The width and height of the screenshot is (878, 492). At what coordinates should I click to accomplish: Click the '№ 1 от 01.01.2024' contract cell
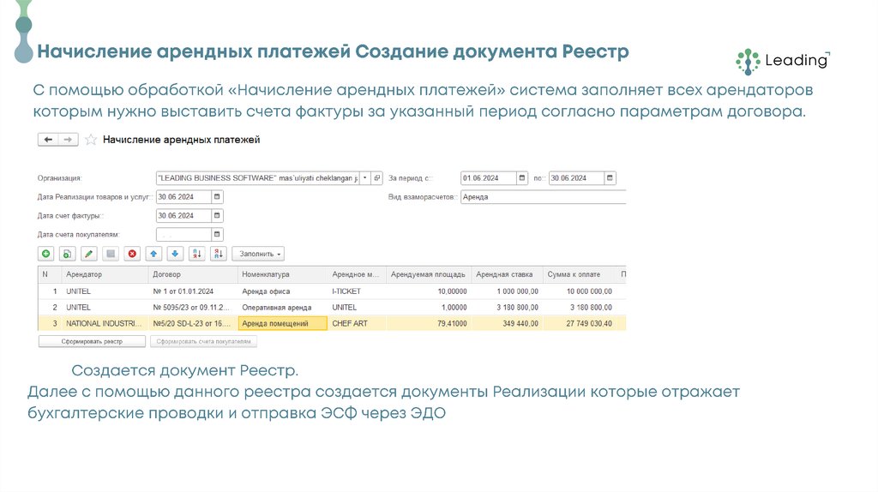point(193,291)
